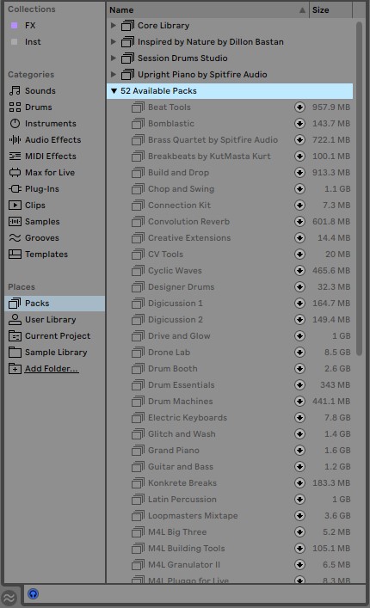Screen dimensions: 370x608
Task: Download Brass Quartet by Spitfire Audio
Action: point(299,139)
